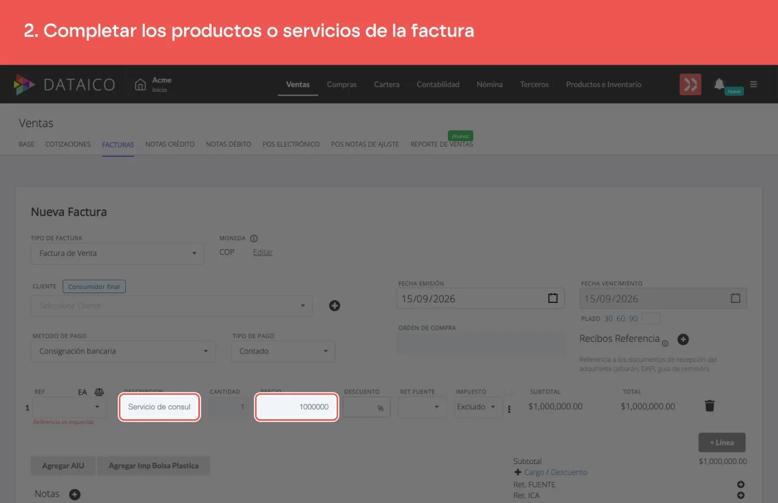Image resolution: width=778 pixels, height=503 pixels.
Task: Expand the Tipo de Factura dropdown
Action: [x=117, y=253]
